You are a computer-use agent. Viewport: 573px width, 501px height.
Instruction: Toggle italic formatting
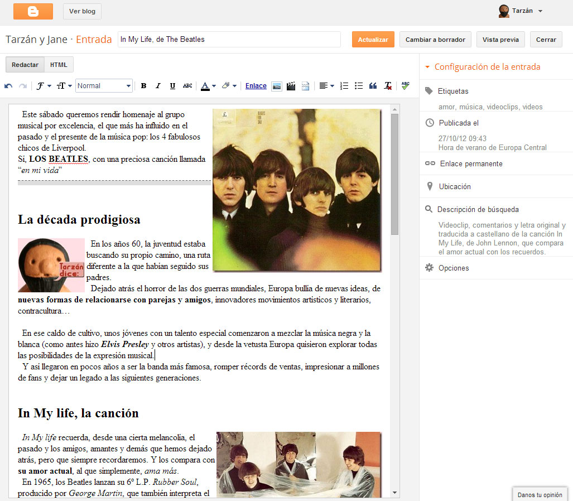pyautogui.click(x=158, y=86)
